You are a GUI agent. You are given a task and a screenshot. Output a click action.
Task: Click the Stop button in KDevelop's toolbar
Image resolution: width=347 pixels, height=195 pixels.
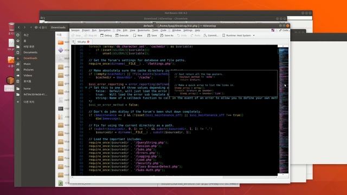pyautogui.click(x=76, y=35)
